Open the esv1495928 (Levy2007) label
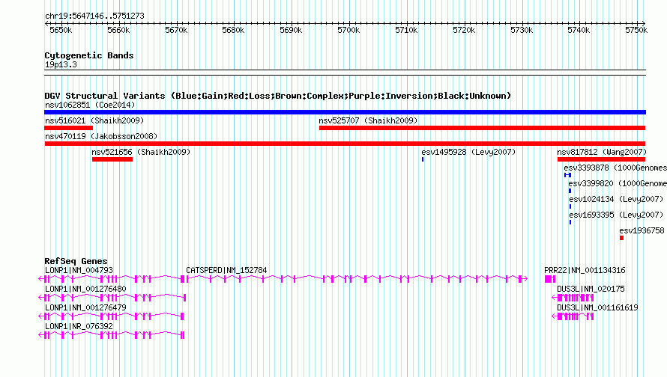The image size is (667, 377). coord(468,152)
